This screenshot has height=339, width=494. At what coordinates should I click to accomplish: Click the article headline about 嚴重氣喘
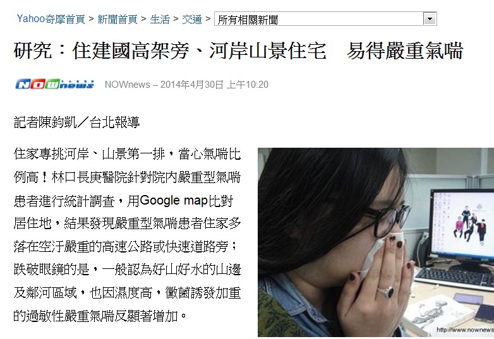point(238,51)
